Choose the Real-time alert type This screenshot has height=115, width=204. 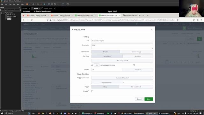138,56
